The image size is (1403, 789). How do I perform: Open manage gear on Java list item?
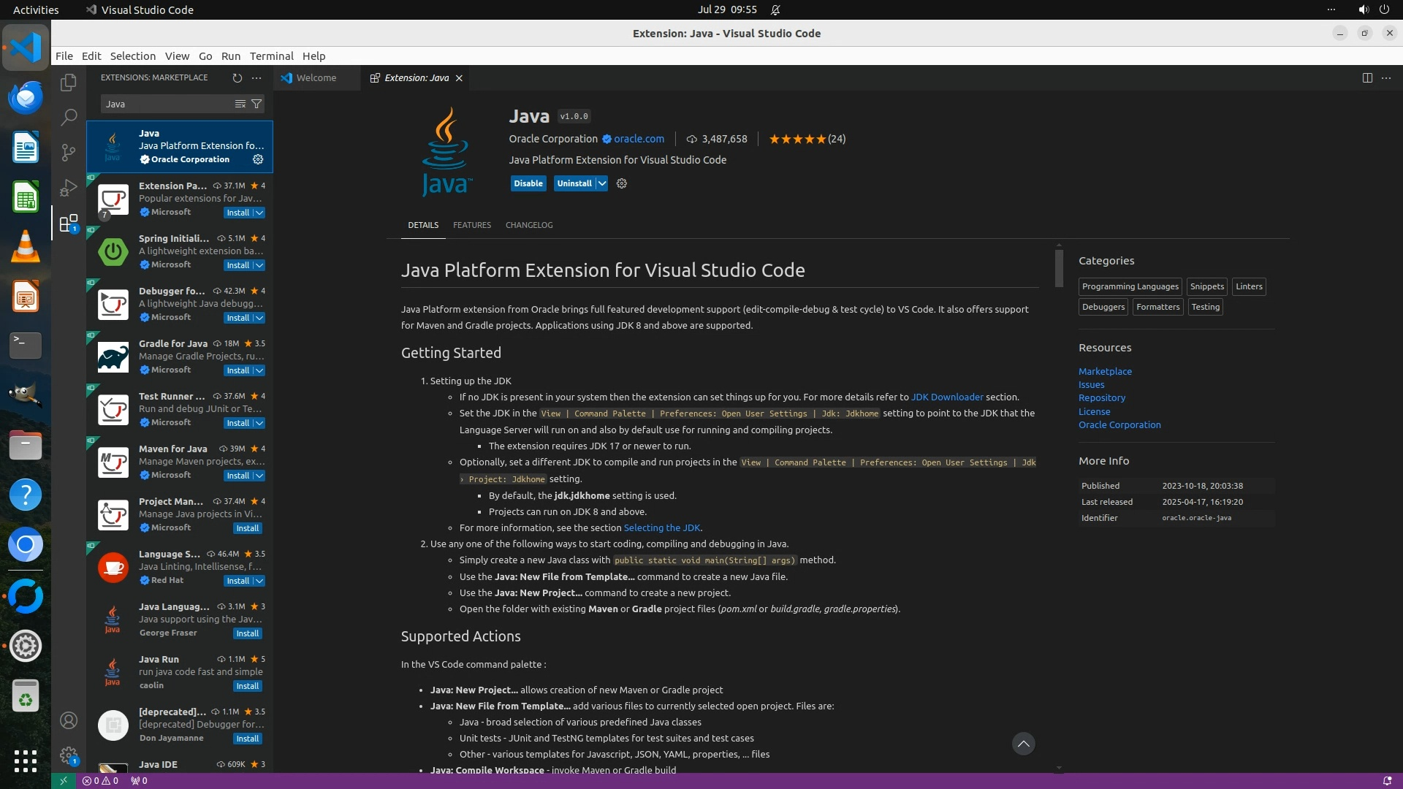[x=258, y=159]
